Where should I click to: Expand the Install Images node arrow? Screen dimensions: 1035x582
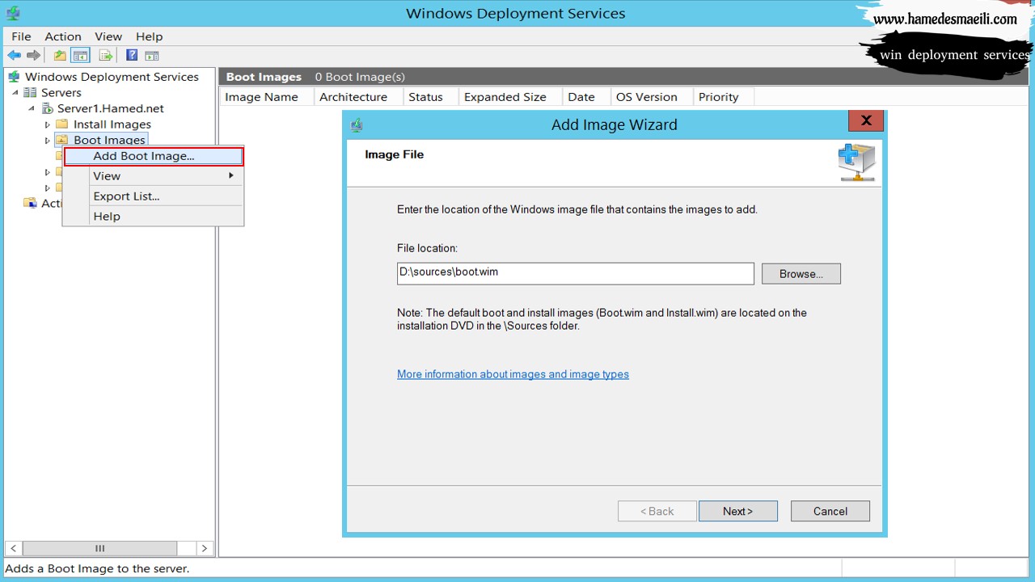(x=48, y=124)
